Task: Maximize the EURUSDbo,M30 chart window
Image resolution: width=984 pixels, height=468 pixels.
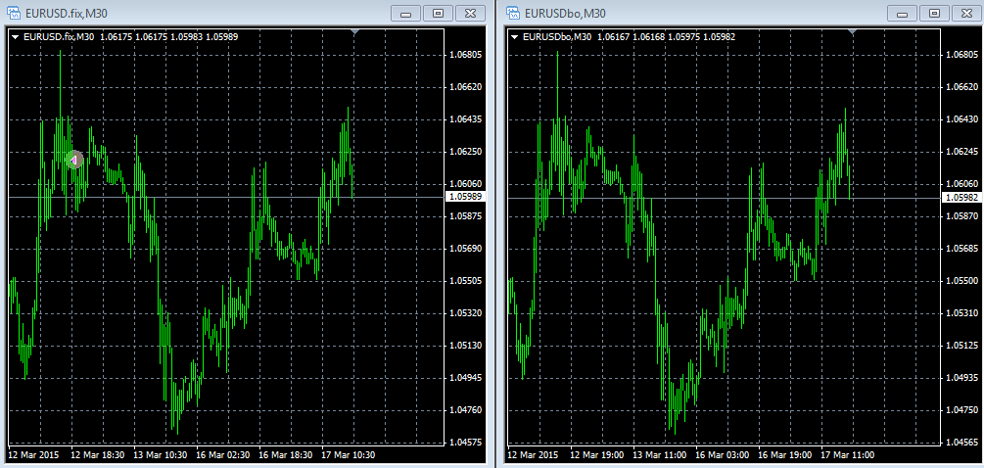Action: [x=935, y=13]
